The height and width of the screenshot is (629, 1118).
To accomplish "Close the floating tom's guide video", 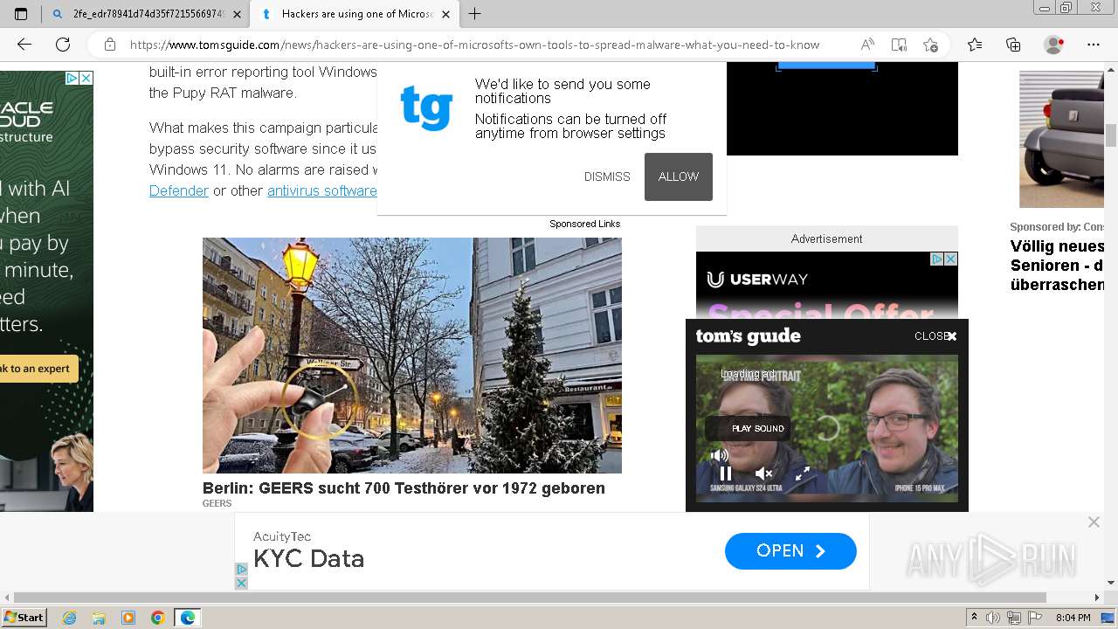I will click(x=936, y=336).
